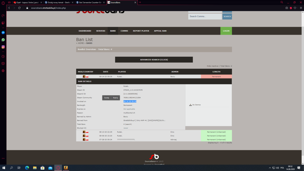Viewport: 304px width, 171px height.
Task: Open Easy Setup panel icon
Action: tap(301, 8)
